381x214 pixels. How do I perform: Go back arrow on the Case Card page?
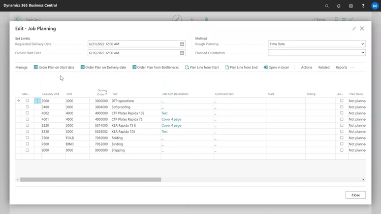pos(17,19)
